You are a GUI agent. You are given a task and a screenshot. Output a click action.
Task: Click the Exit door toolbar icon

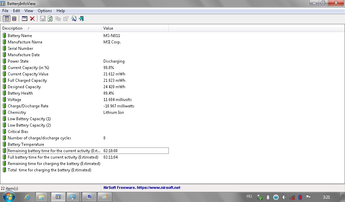tap(82, 19)
